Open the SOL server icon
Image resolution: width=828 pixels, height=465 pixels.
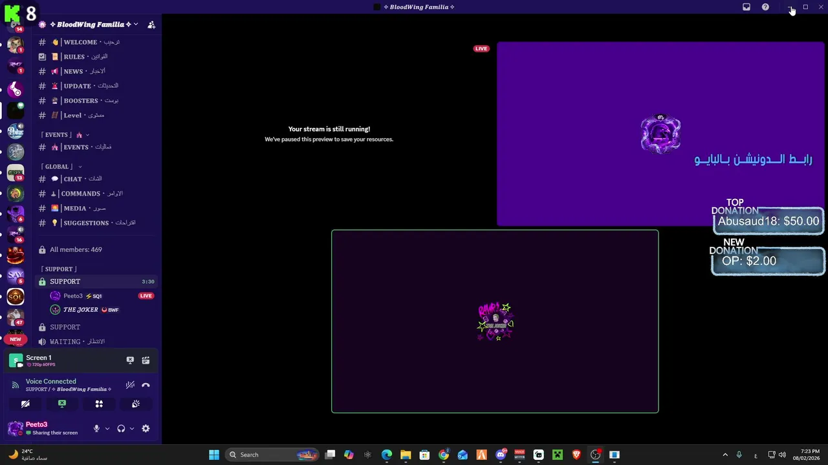point(16,296)
